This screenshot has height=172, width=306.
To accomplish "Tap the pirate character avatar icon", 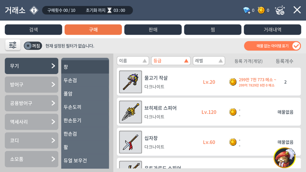I will 285,158.
